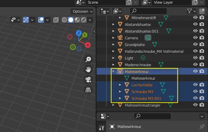The height and width of the screenshot is (132, 208).
Task: Create a new scene copy icon
Action: tap(129, 2)
